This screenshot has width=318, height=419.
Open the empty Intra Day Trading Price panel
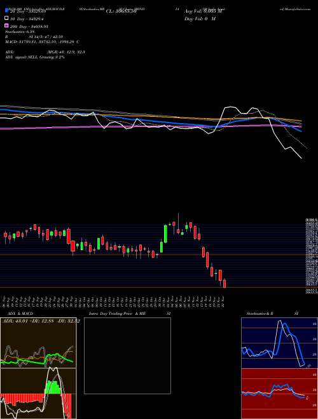[127, 356]
